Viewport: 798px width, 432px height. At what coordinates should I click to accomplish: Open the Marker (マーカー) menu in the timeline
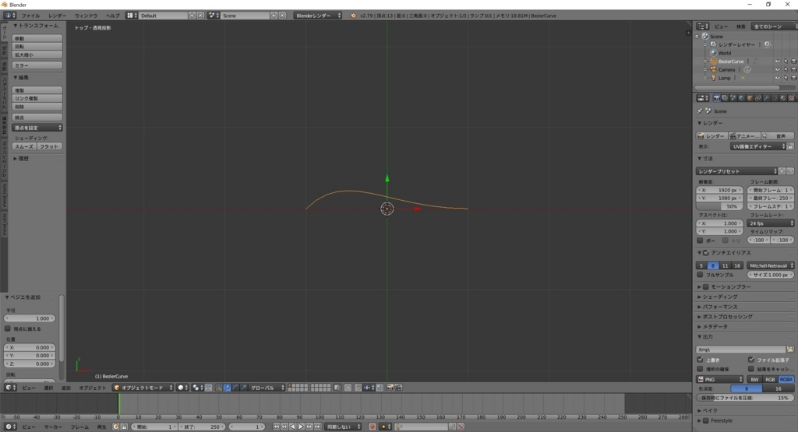point(53,427)
